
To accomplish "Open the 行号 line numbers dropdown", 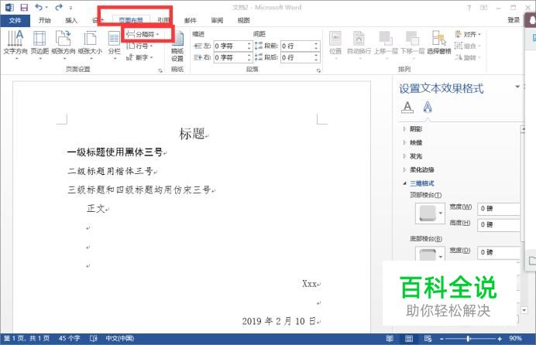I will [139, 46].
